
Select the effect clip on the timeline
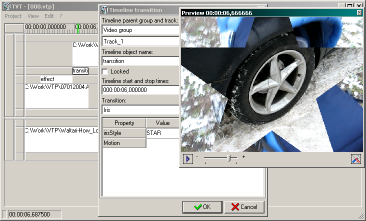tap(56, 79)
